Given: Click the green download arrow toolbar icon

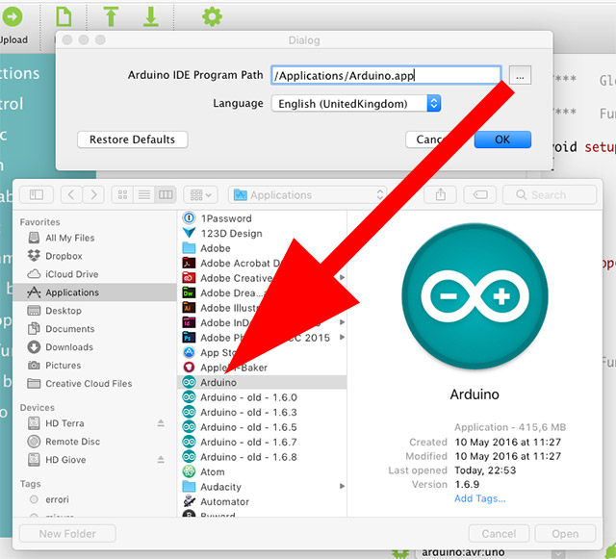Looking at the screenshot, I should pyautogui.click(x=150, y=16).
